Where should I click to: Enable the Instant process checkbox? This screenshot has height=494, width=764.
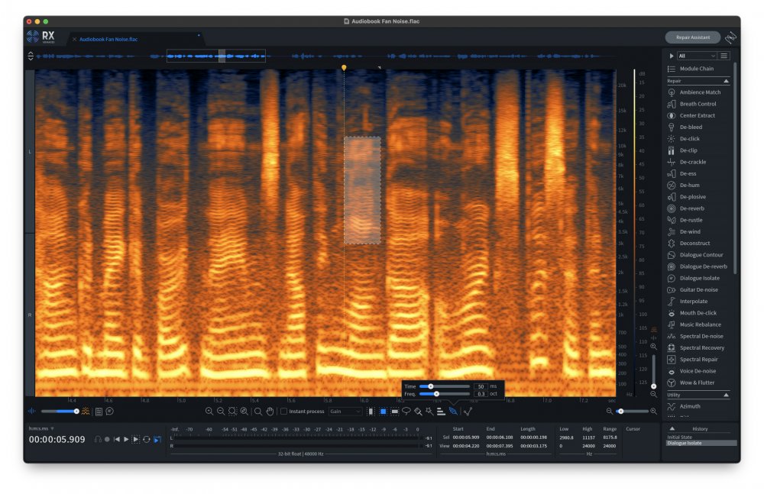284,412
